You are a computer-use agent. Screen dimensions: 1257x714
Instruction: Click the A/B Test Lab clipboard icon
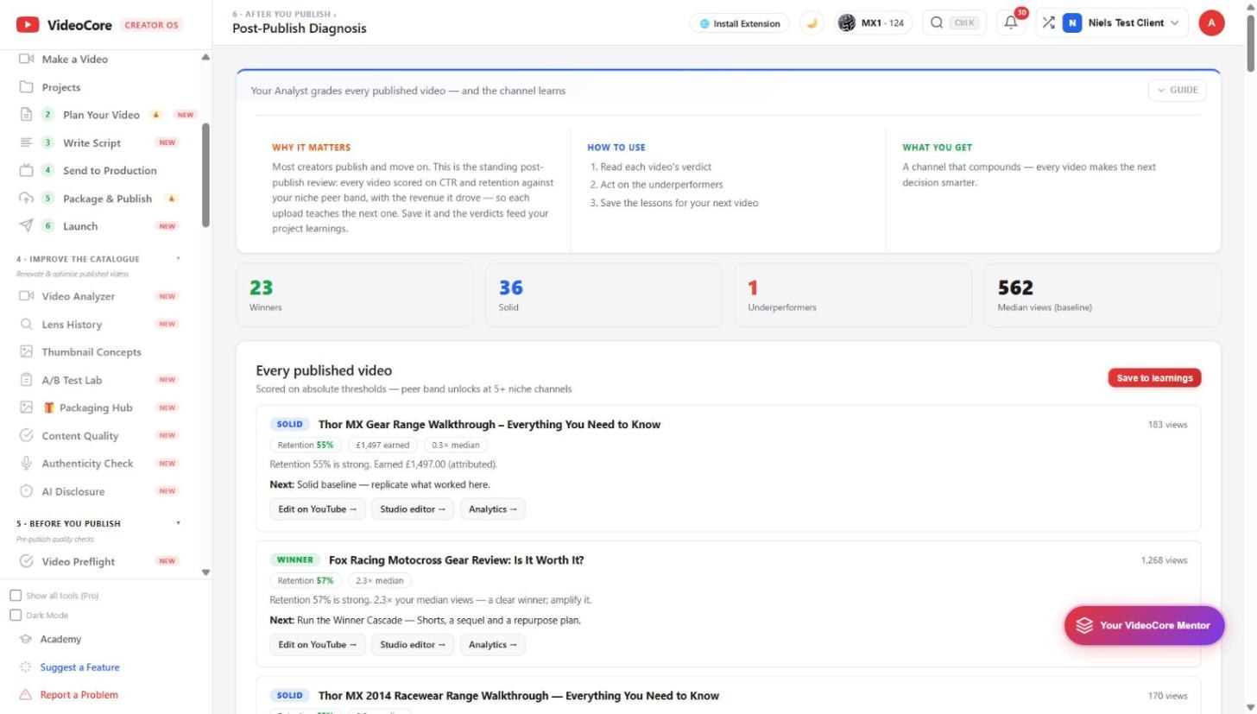pos(27,380)
